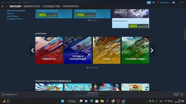Switch the ENG input language indicator
Image resolution: width=186 pixels, height=104 pixels.
[161, 101]
